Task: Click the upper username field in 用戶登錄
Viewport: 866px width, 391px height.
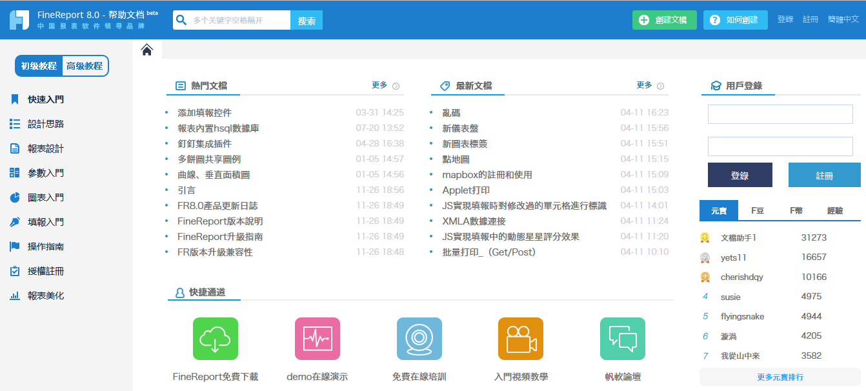Action: coord(780,114)
